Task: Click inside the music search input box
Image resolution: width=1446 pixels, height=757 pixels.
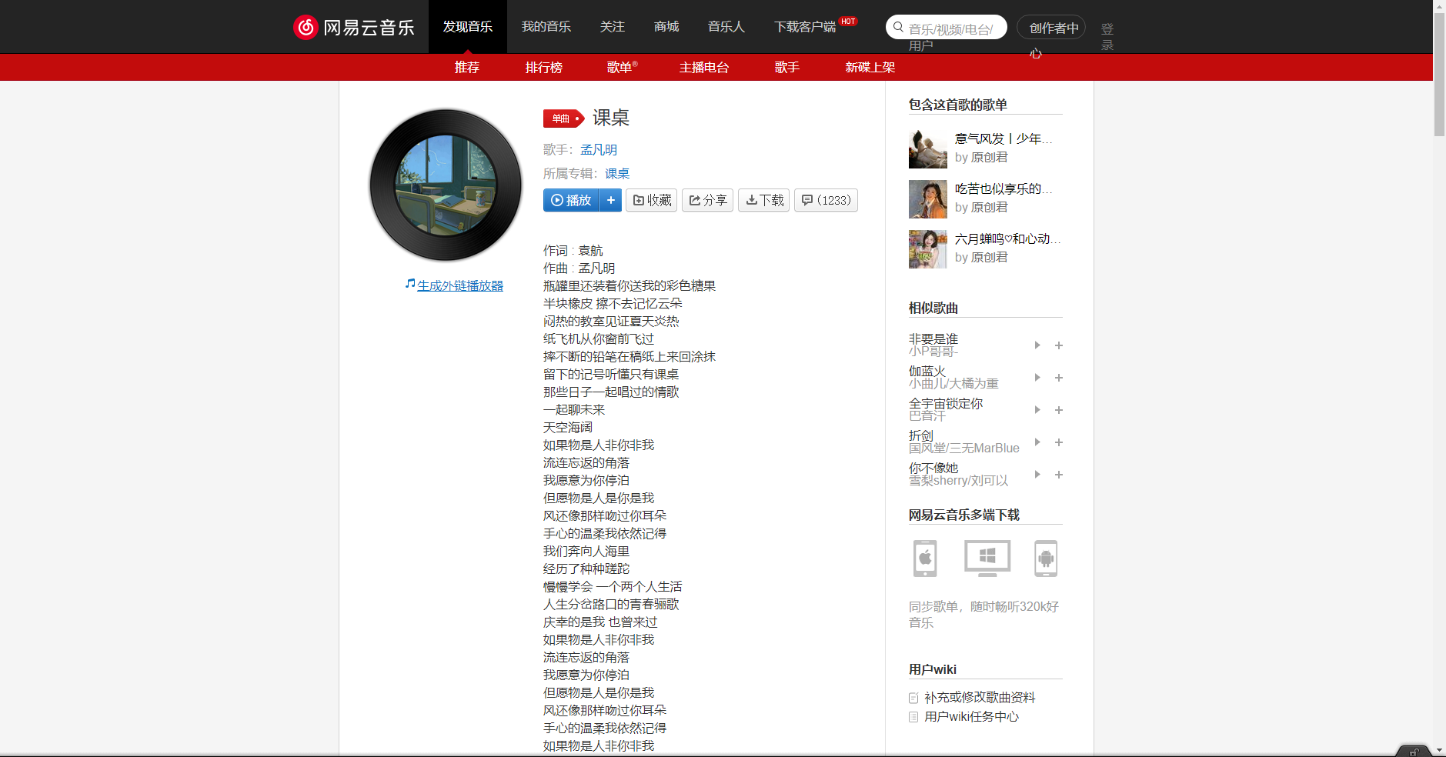Action: pyautogui.click(x=954, y=27)
